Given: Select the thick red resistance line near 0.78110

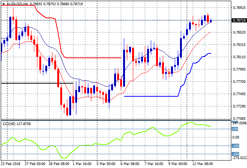Looking at the screenshot, I should (94, 58).
